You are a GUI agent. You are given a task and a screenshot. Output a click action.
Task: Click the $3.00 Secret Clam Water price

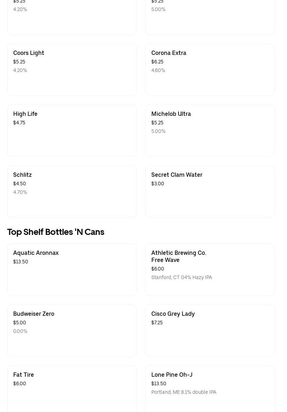(158, 184)
